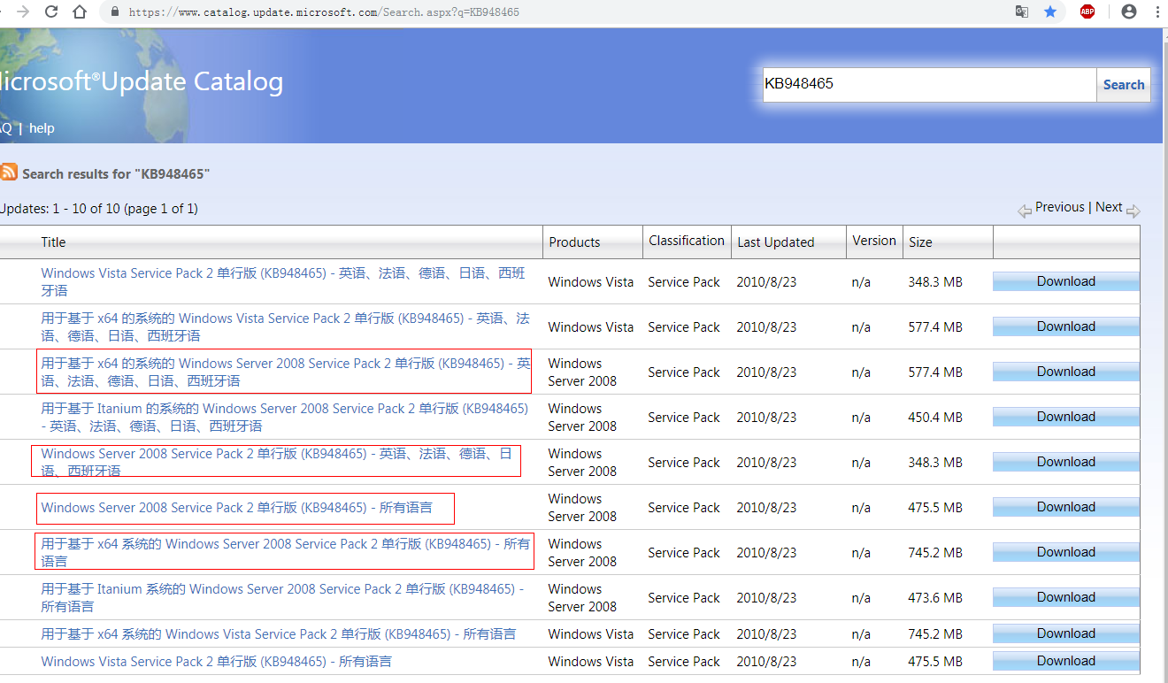Image resolution: width=1168 pixels, height=683 pixels.
Task: Download the Windows Vista x64 577.4 MB update
Action: coord(1066,326)
